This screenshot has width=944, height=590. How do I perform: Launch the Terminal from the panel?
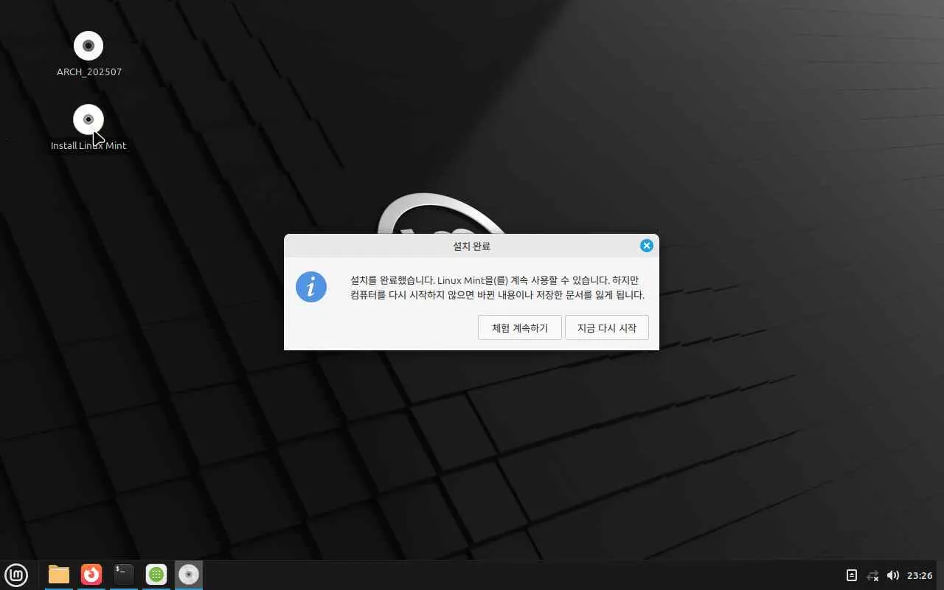(124, 575)
